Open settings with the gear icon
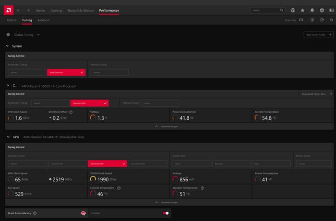 322,10
